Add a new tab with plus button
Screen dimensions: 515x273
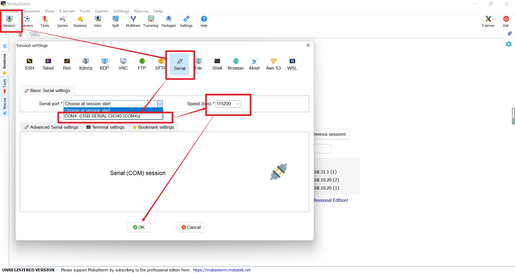tap(34, 34)
